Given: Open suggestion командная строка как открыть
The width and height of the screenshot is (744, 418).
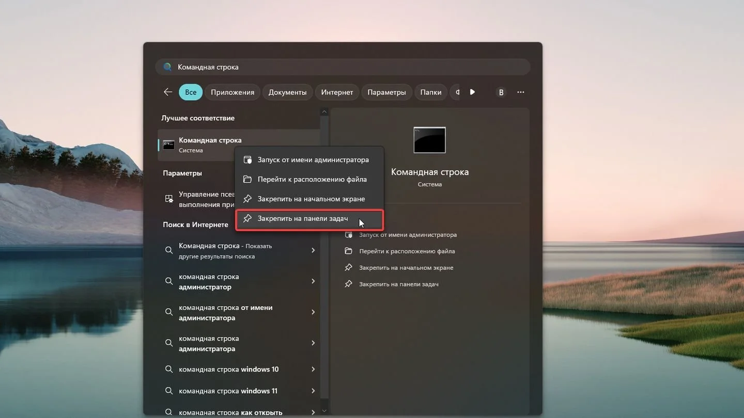Looking at the screenshot, I should 238,412.
